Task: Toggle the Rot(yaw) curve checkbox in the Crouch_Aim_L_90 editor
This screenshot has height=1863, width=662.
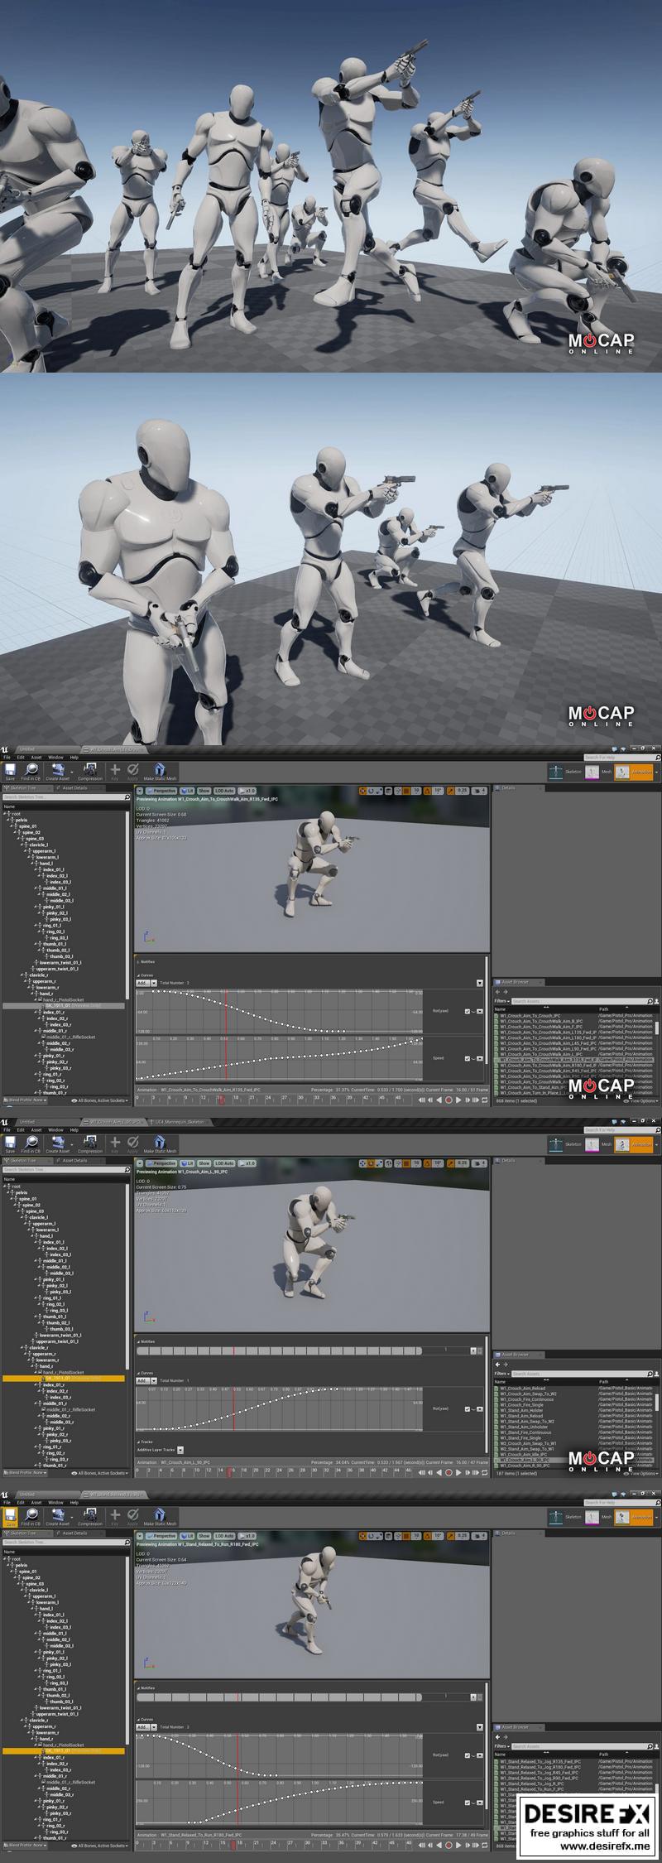Action: 468,1408
